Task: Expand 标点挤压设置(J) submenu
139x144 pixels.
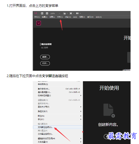Action: tap(58, 96)
